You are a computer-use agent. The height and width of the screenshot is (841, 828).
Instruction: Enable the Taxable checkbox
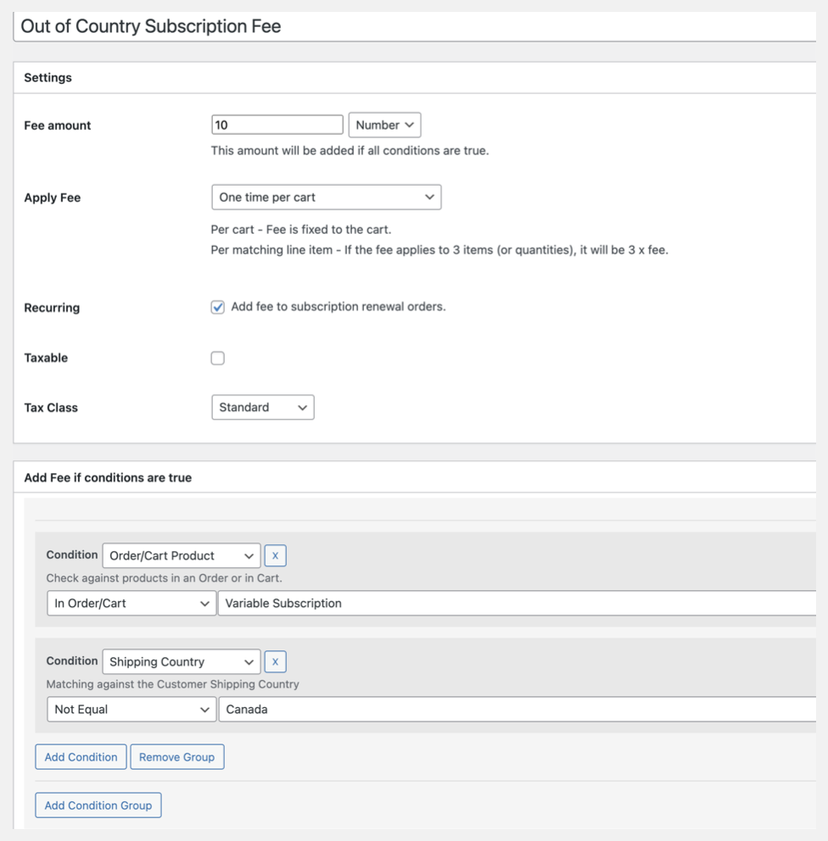click(x=218, y=359)
